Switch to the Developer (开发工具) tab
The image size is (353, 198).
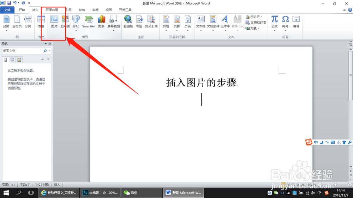tap(125, 10)
